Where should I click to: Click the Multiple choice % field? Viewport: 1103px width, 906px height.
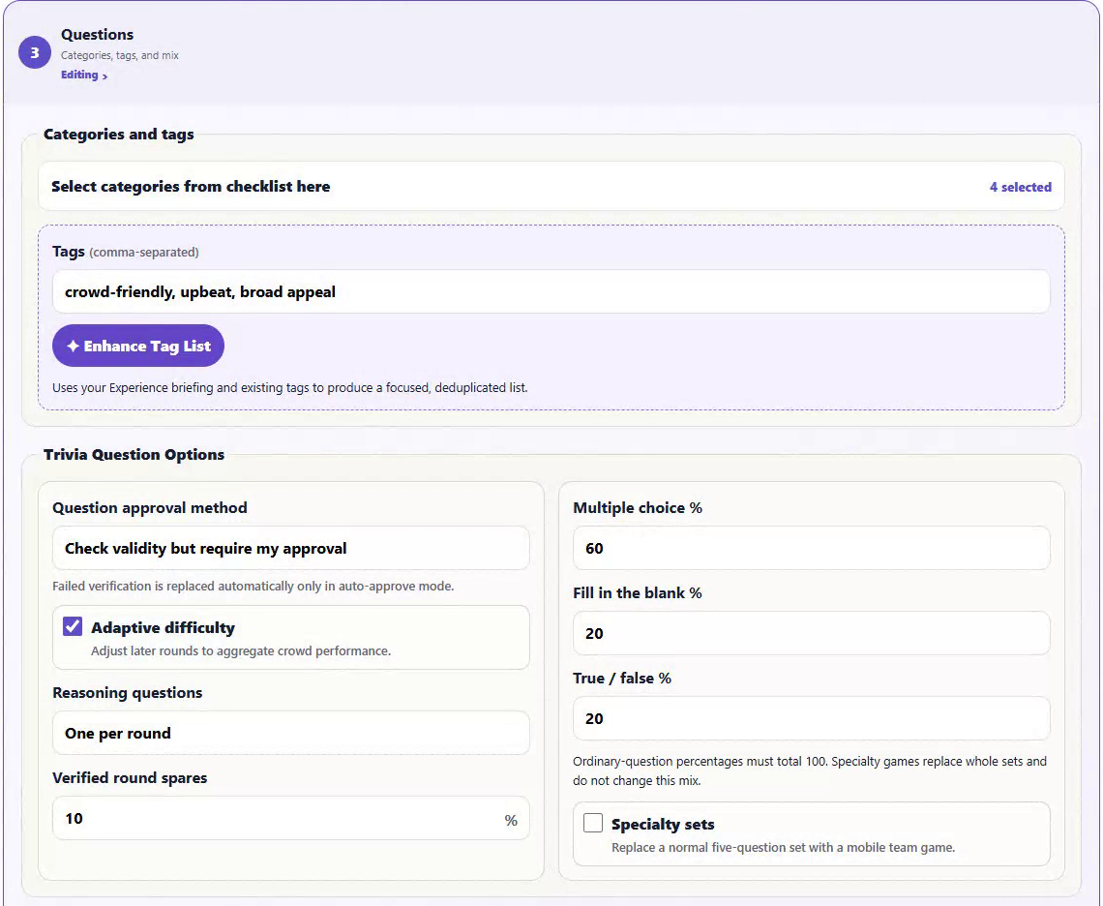[x=811, y=548]
